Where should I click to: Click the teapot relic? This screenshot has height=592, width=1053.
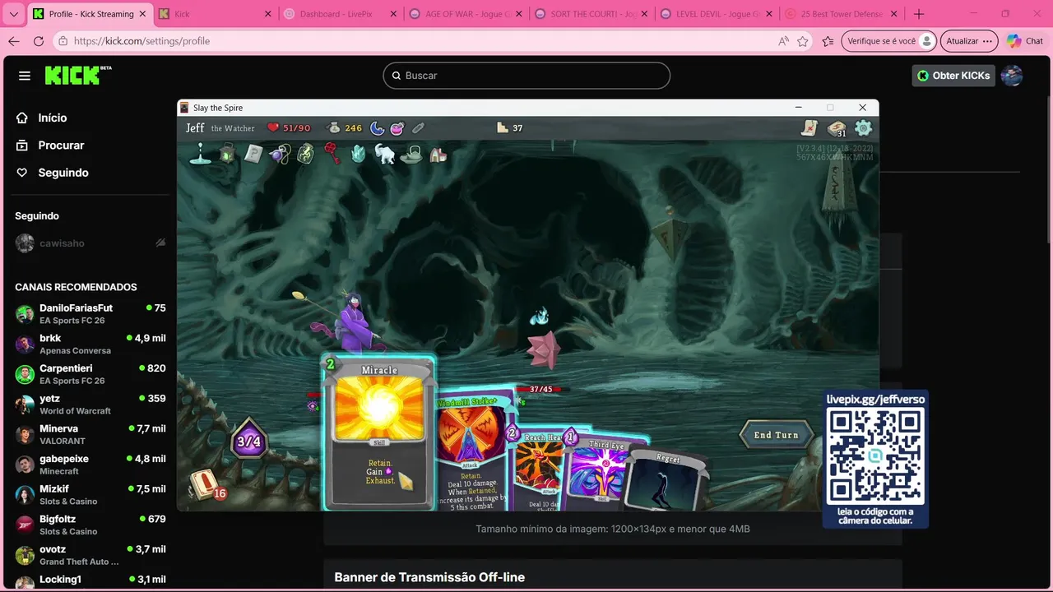point(411,154)
